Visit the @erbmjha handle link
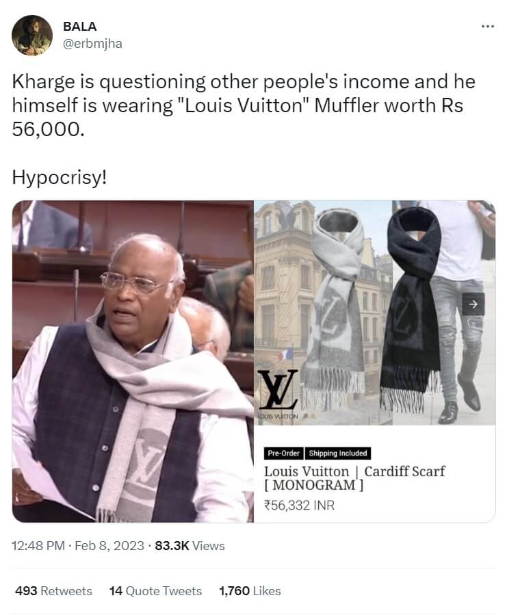The width and height of the screenshot is (507, 615). click(x=92, y=44)
